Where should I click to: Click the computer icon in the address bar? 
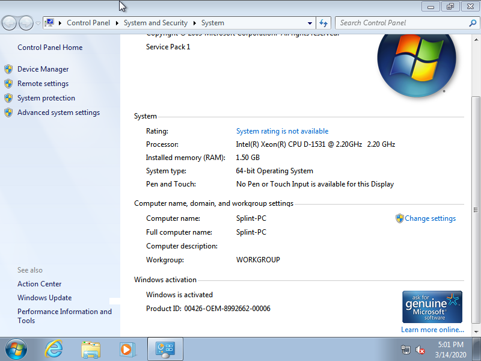49,23
